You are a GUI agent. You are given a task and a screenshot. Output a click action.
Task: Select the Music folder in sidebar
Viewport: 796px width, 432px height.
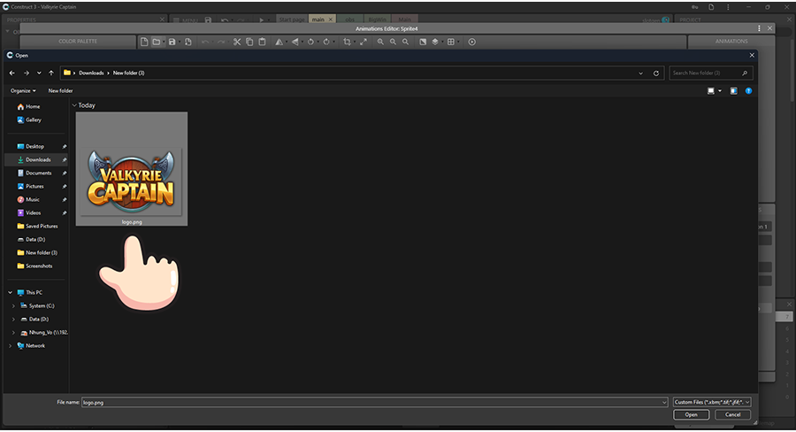pos(33,199)
